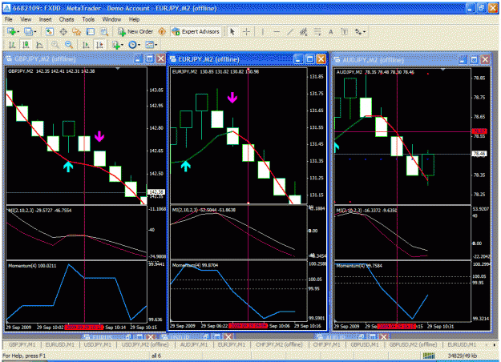Expand the Indicators dropdown arrow

pyautogui.click(x=122, y=45)
